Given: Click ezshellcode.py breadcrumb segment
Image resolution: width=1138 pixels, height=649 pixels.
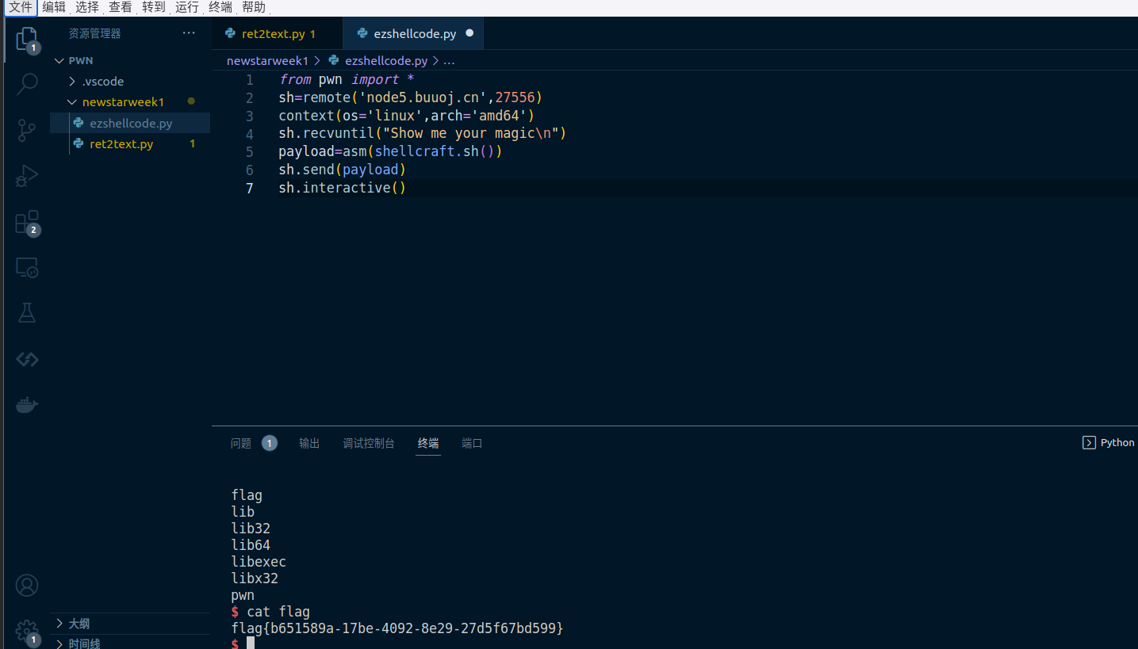Looking at the screenshot, I should 386,61.
